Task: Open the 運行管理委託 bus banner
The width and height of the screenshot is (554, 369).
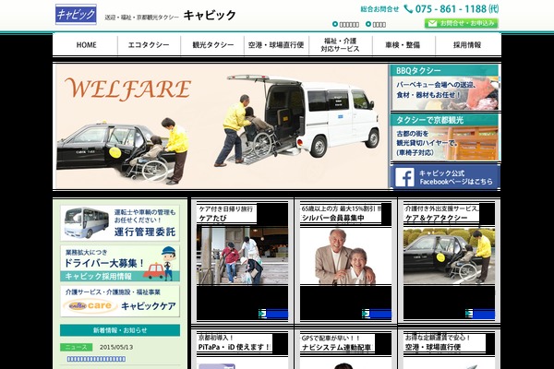Action: coord(120,223)
